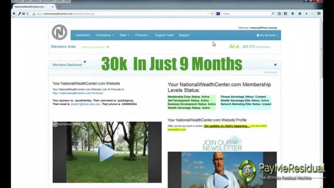Play the newsletter video of bald man
This screenshot has height=188, width=334.
click(222, 180)
